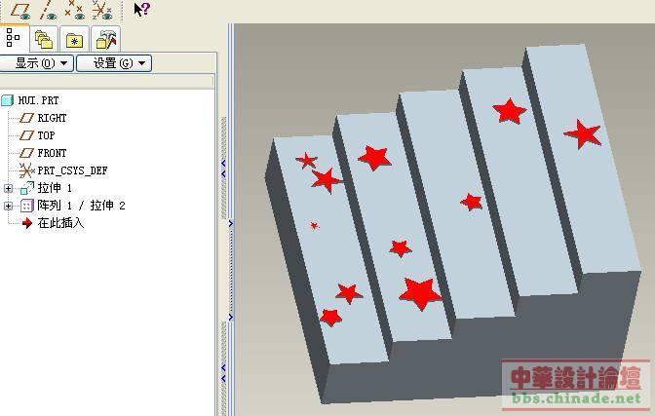Open the connections tab with hammer icon
The height and width of the screenshot is (416, 655).
105,40
